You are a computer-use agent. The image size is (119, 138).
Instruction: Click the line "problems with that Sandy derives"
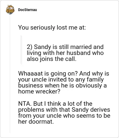click(64, 110)
